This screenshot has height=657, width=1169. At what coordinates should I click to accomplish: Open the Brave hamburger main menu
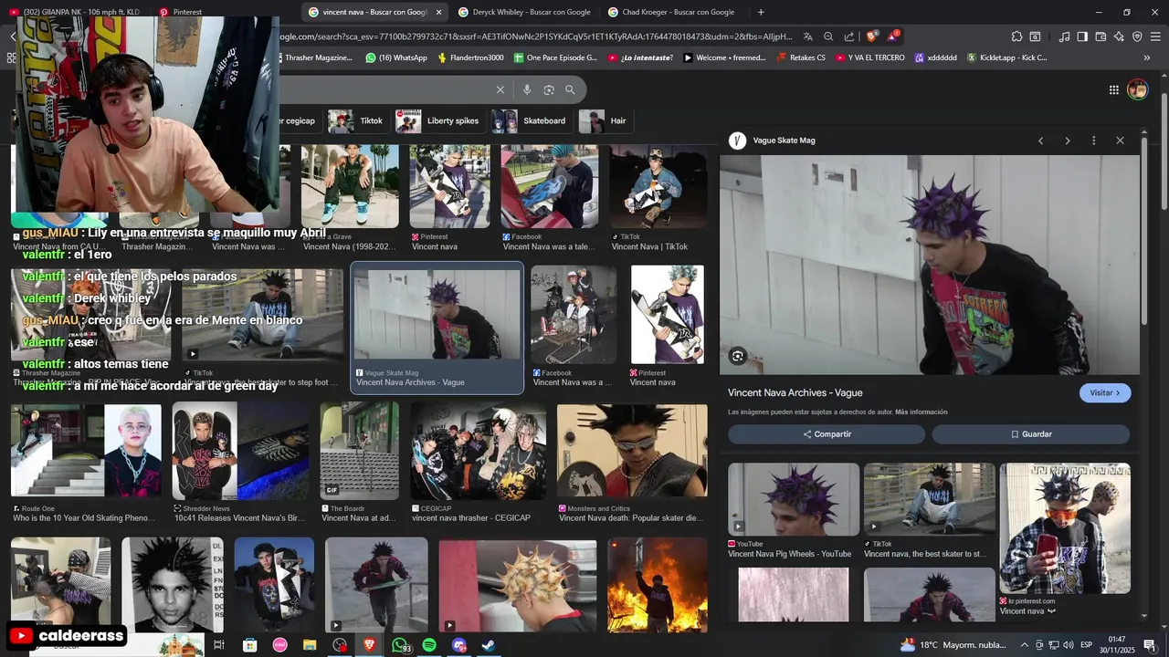coord(1155,36)
